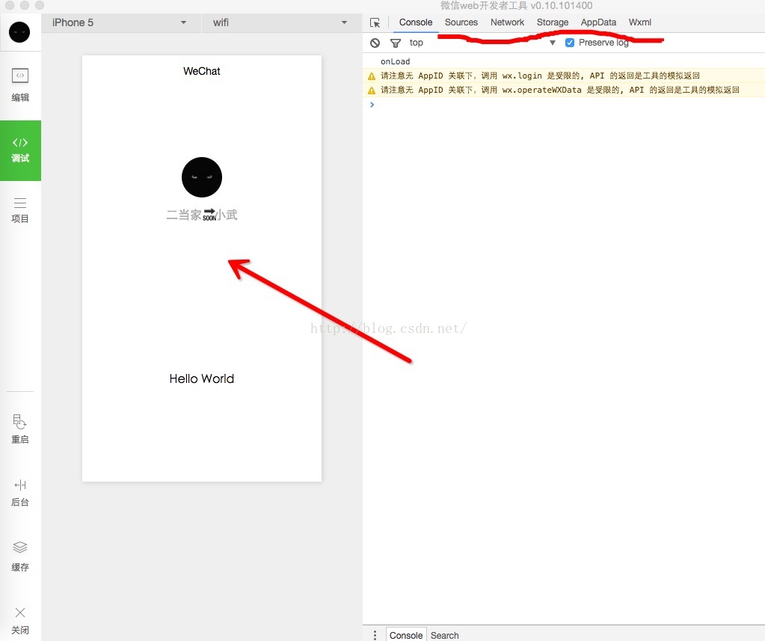Clear the console with the clear icon
This screenshot has height=641, width=765.
click(x=375, y=43)
